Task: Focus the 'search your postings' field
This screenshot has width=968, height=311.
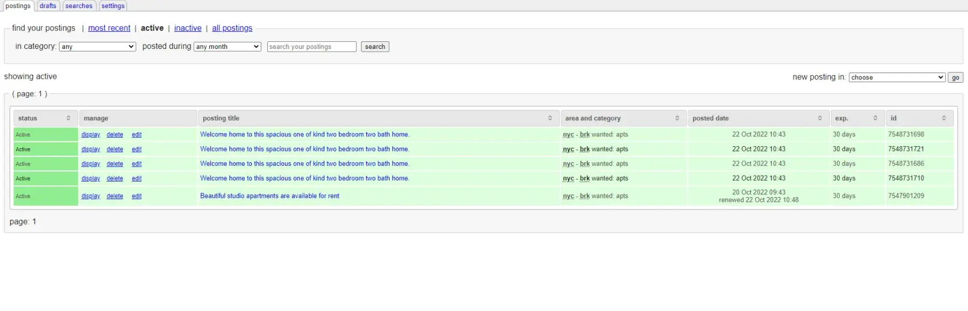Action: pos(312,47)
